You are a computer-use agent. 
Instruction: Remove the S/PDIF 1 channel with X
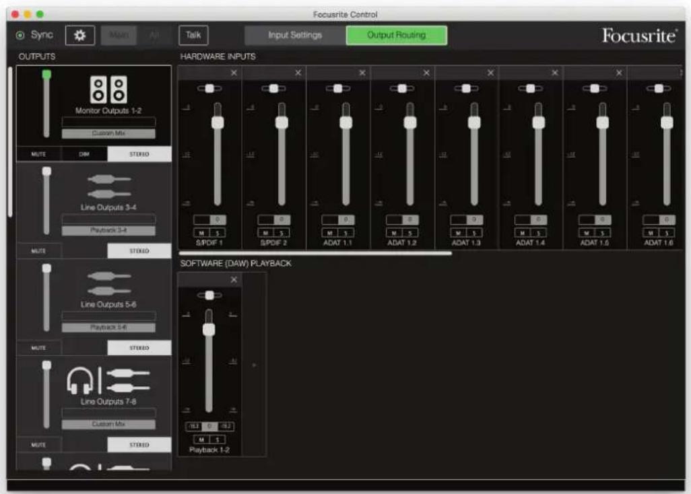[234, 73]
